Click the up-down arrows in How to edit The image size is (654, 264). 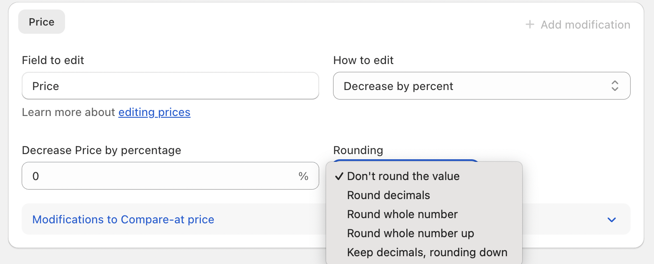click(615, 86)
